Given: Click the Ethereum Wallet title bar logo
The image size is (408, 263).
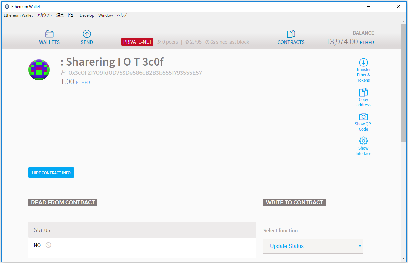Looking at the screenshot, I should coord(7,6).
